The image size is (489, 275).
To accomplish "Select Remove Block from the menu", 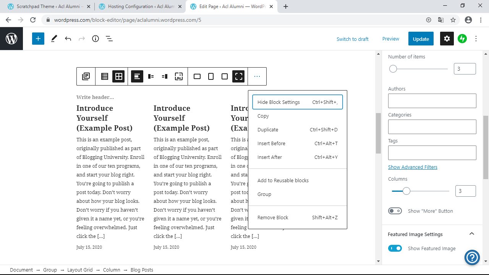I will point(273,217).
